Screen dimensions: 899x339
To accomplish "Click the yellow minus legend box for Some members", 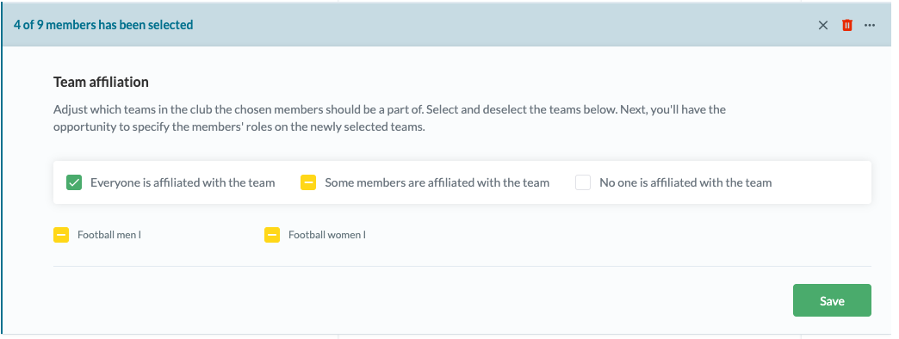I will point(308,182).
